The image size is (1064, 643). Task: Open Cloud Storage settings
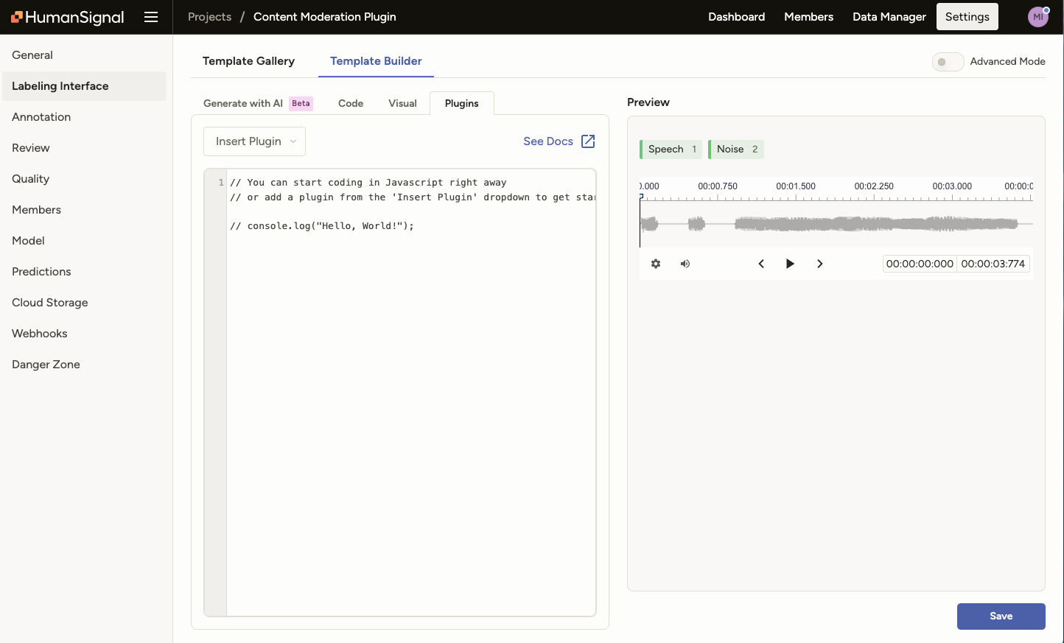click(85, 303)
